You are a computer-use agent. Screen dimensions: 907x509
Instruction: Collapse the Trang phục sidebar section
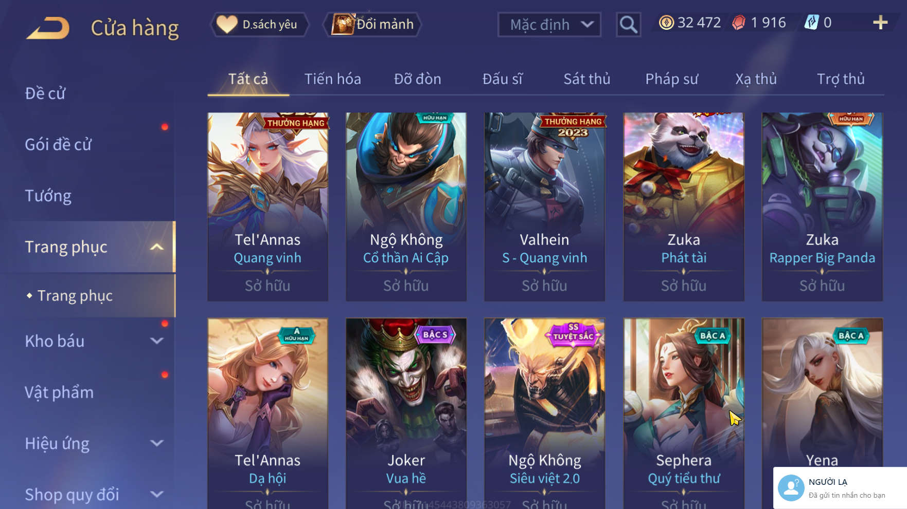pos(157,247)
